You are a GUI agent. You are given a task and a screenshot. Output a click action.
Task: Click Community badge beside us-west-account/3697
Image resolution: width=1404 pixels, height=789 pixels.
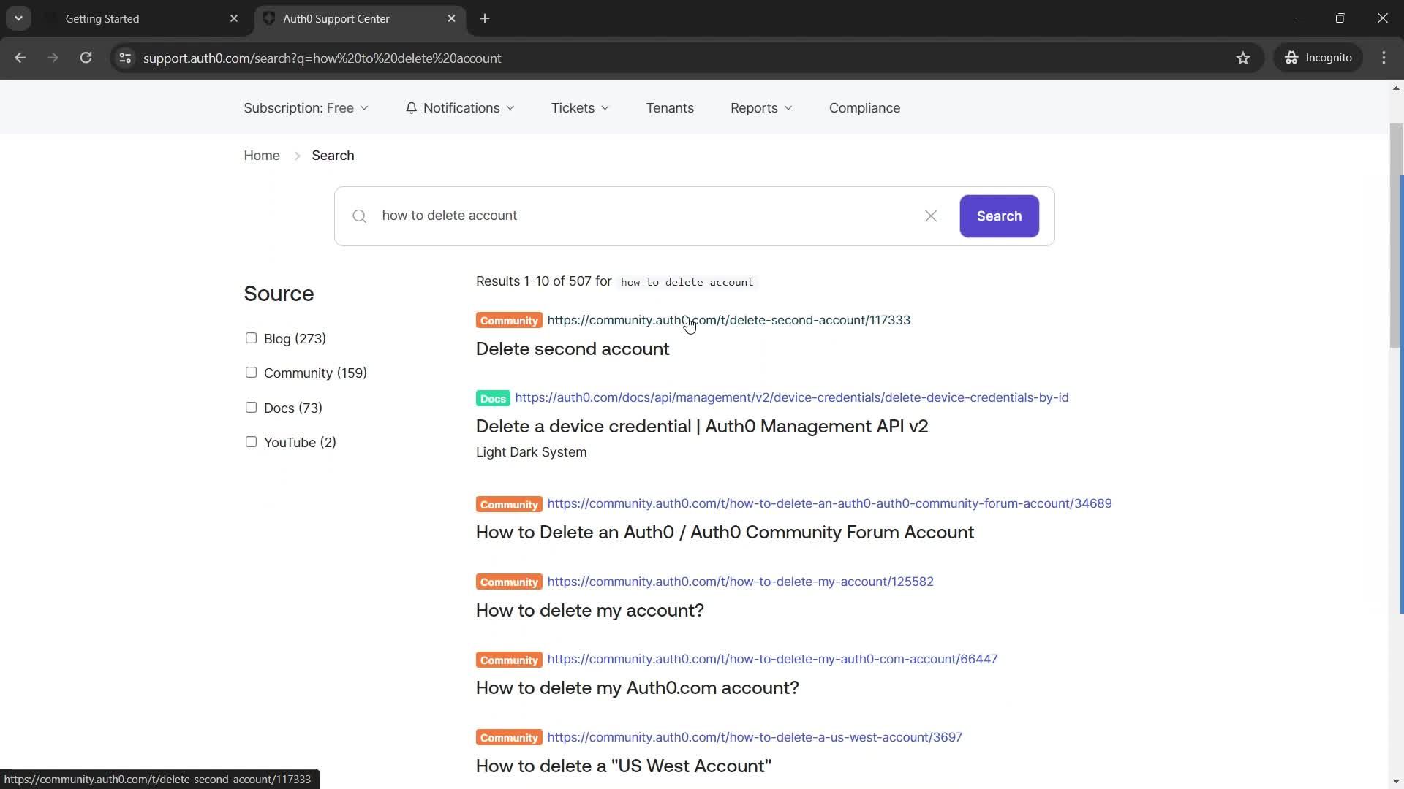pos(509,738)
